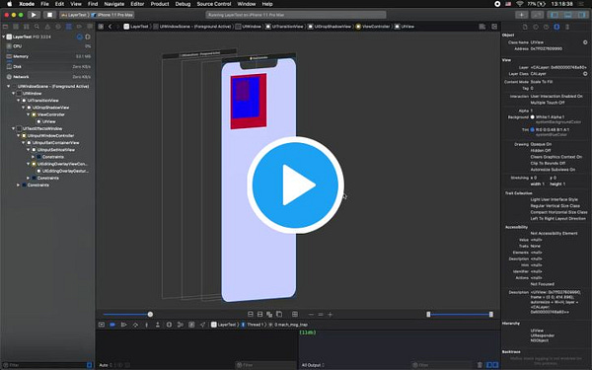This screenshot has width=592, height=370.
Task: Toggle the debug area visibility button
Action: pos(568,15)
